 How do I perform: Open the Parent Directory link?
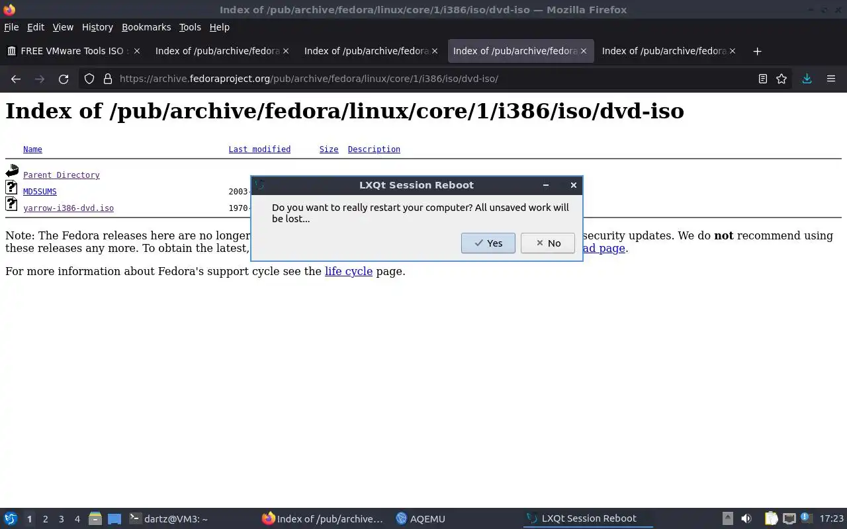(62, 175)
